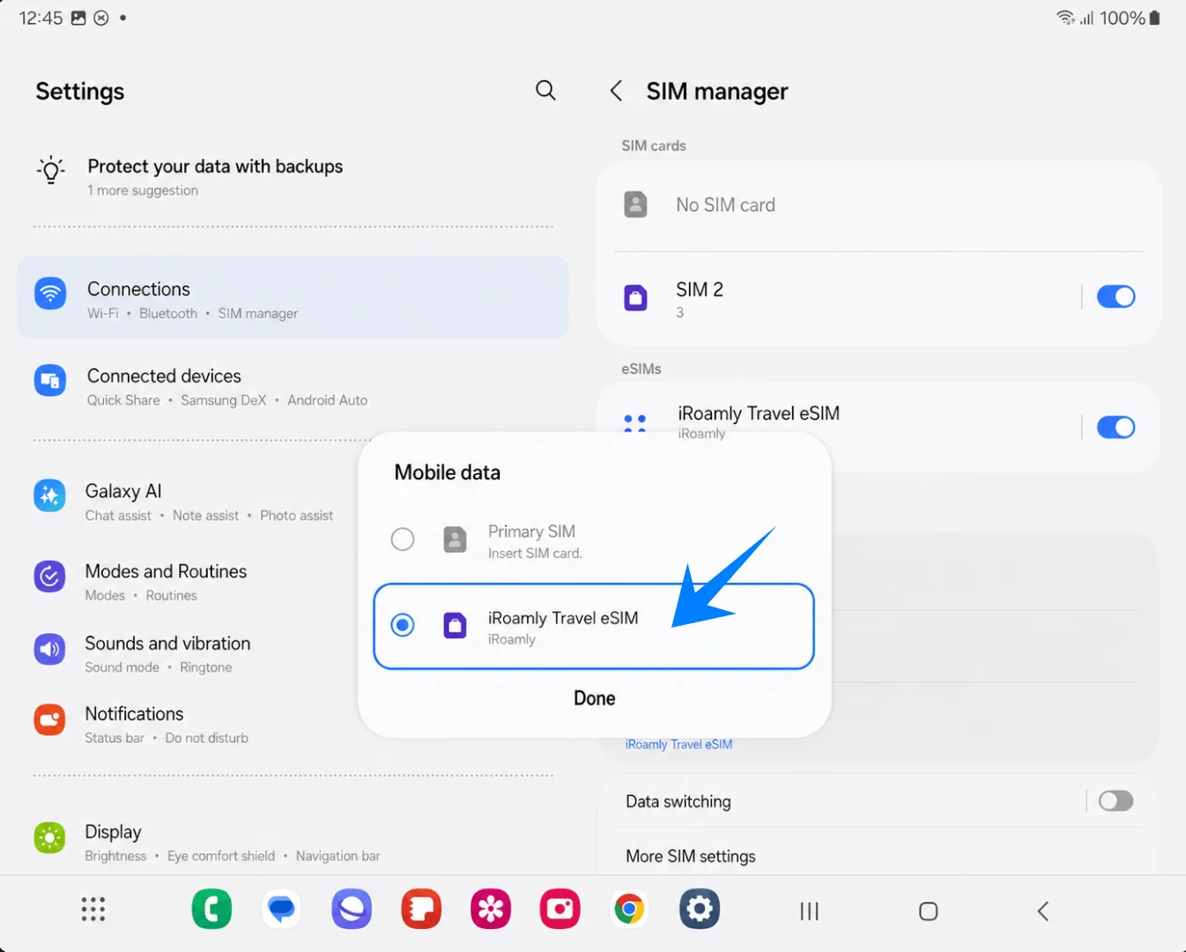Image resolution: width=1186 pixels, height=952 pixels.
Task: Tap the Data switching label
Action: point(678,801)
